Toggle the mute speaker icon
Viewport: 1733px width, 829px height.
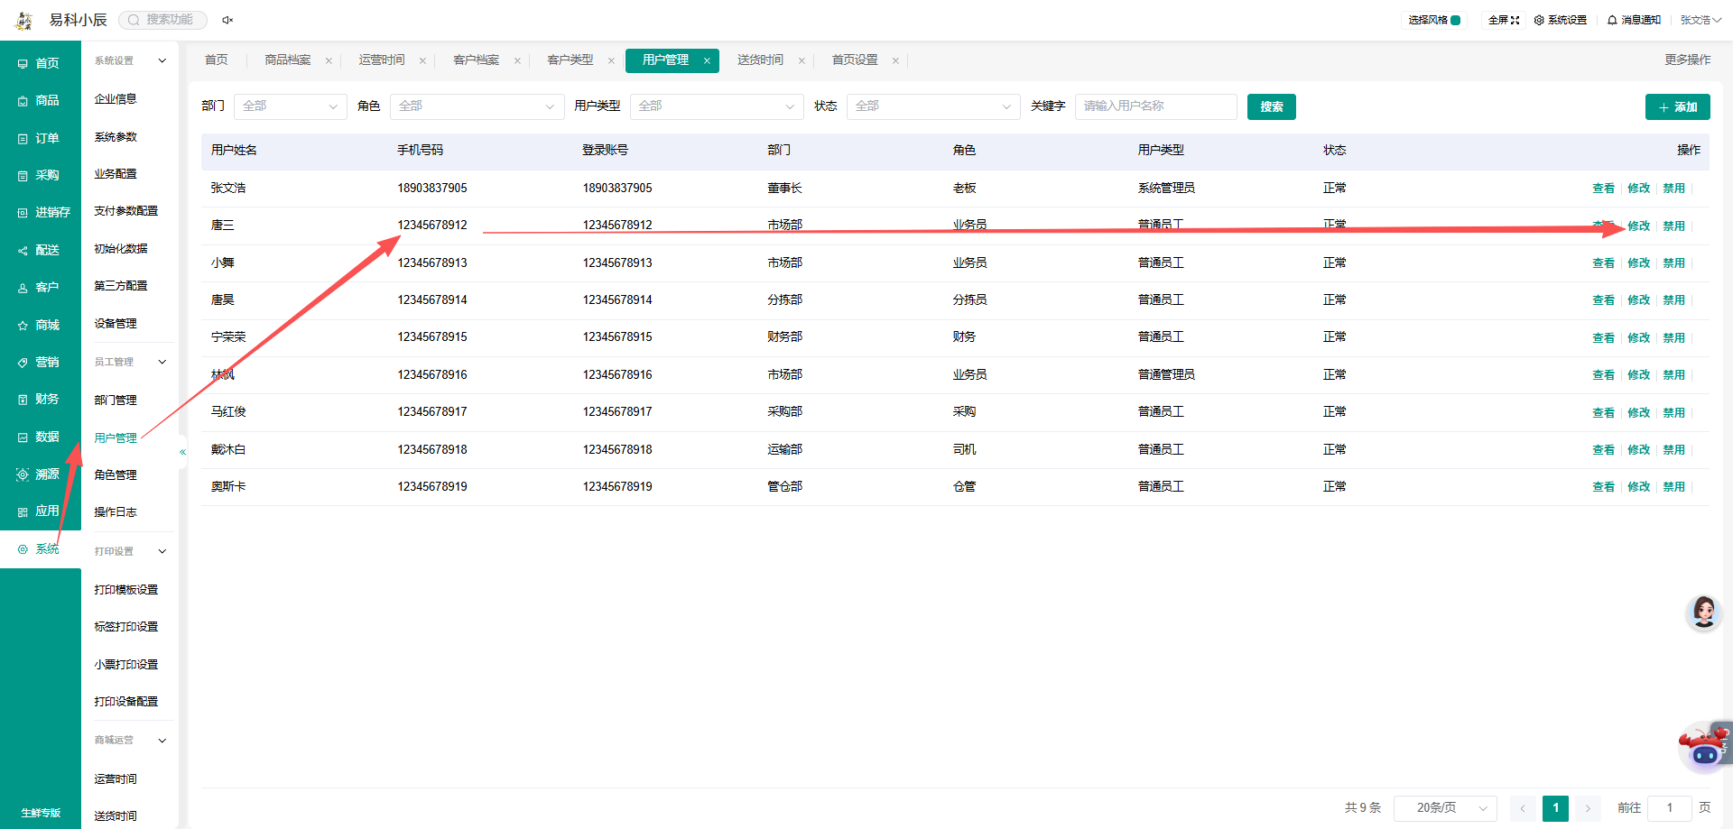point(227,20)
